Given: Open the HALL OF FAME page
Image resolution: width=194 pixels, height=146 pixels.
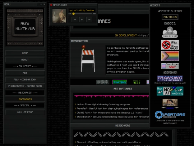Looking at the screenshot, I should pyautogui.click(x=25, y=112).
